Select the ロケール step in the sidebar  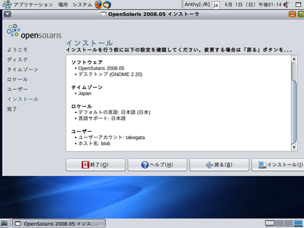point(17,79)
